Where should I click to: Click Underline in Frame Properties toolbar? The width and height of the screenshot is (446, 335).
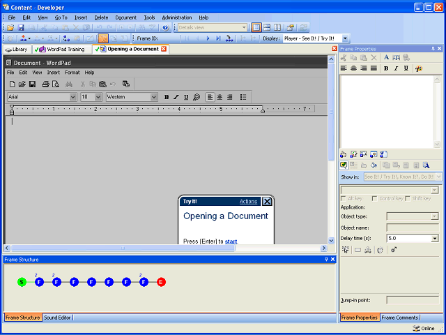pyautogui.click(x=406, y=68)
